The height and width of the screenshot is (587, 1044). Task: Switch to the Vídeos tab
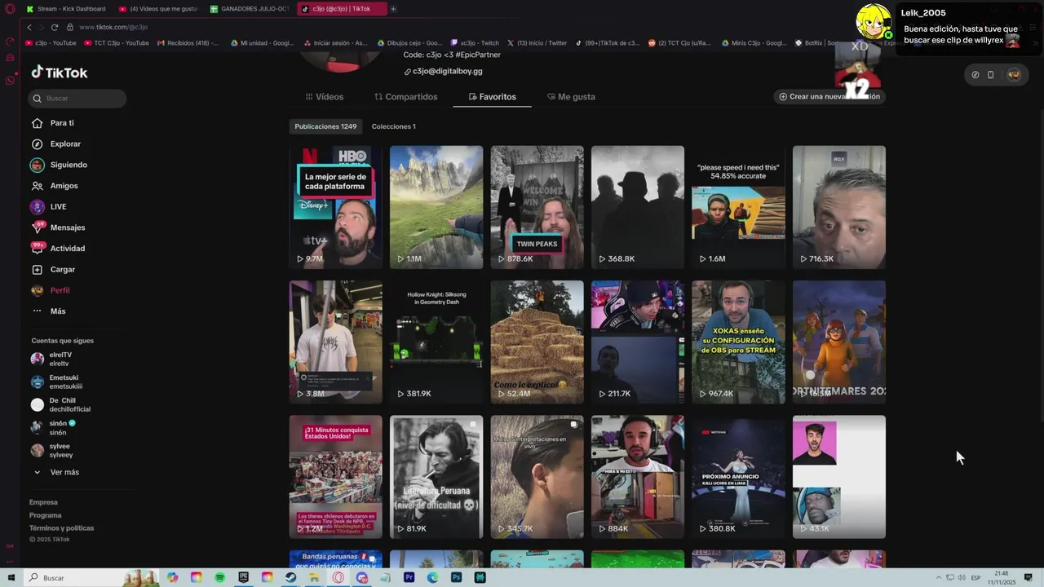tap(325, 96)
